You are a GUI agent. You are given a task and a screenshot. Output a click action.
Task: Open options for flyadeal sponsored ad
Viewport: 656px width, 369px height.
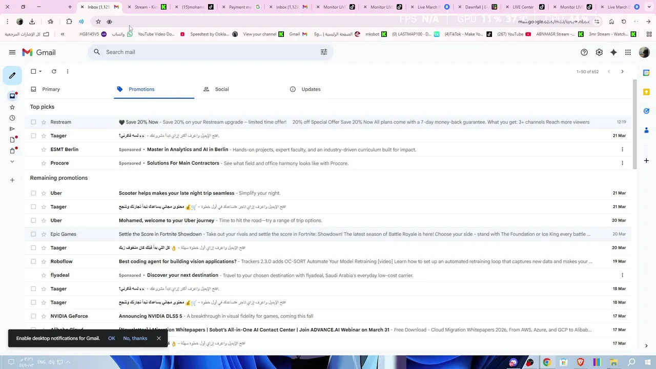622,275
